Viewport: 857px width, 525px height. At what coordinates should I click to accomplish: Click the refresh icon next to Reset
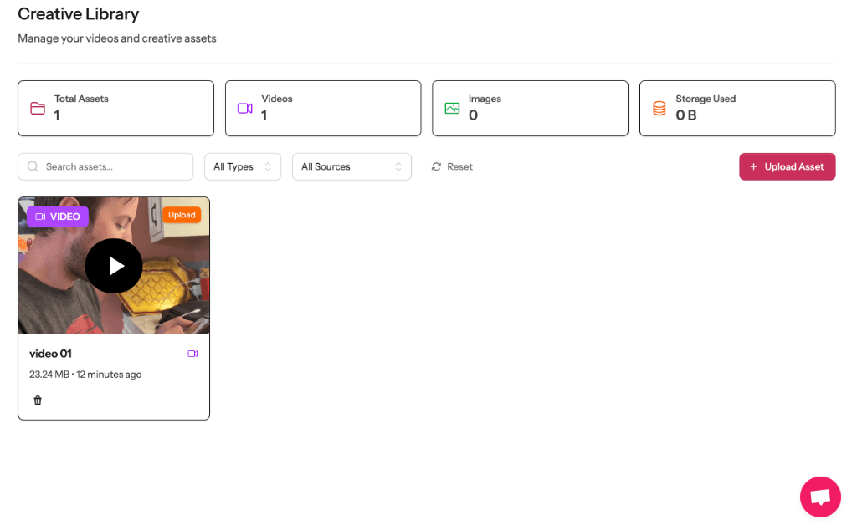438,166
